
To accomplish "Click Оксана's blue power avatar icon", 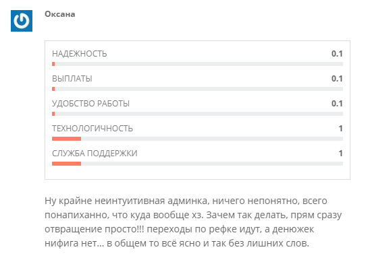I will point(22,21).
